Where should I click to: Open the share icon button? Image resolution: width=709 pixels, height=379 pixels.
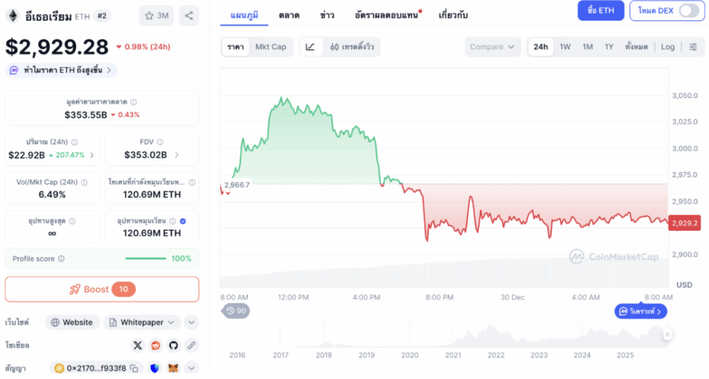[189, 15]
